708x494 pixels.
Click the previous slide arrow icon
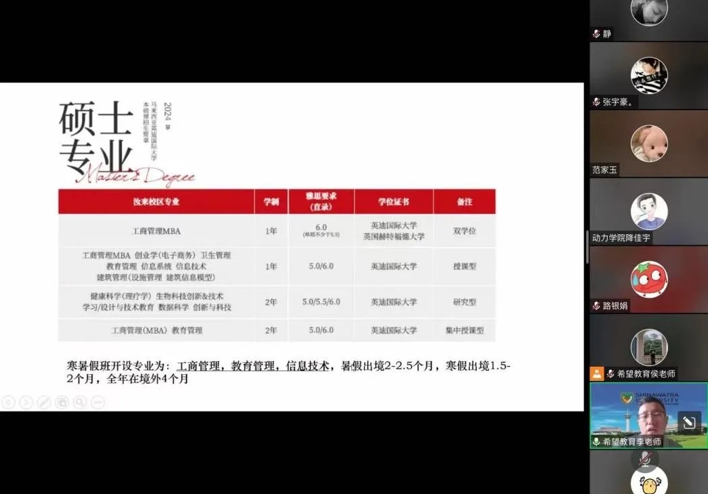8,403
